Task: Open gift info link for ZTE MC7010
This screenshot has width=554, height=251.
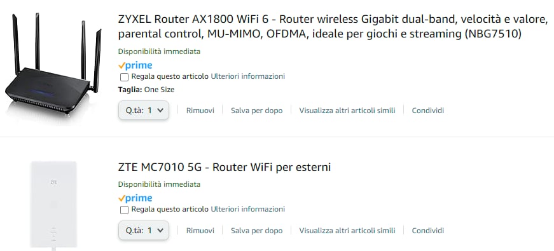Action: tap(247, 209)
